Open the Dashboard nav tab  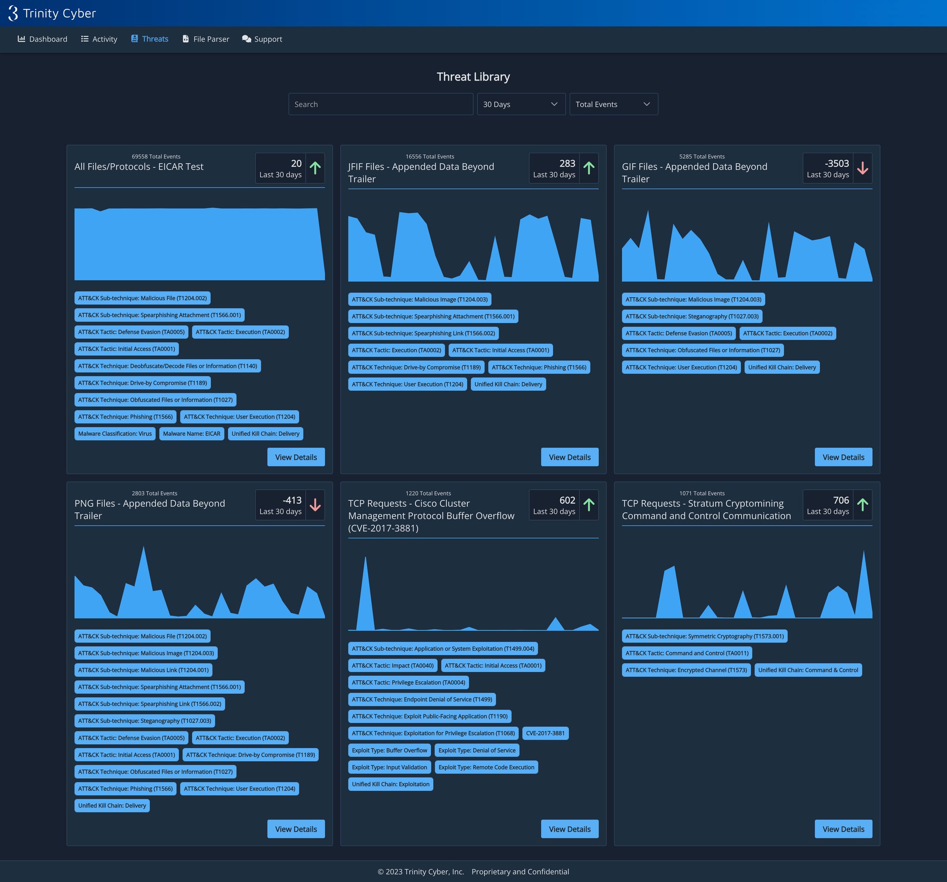[x=43, y=39]
